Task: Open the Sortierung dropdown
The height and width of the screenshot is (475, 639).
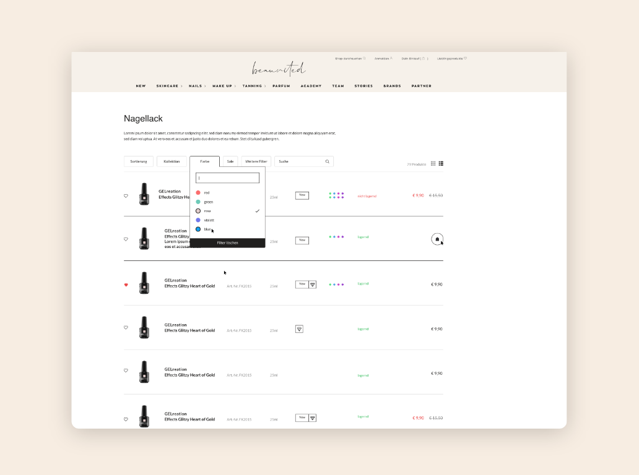Action: point(139,161)
